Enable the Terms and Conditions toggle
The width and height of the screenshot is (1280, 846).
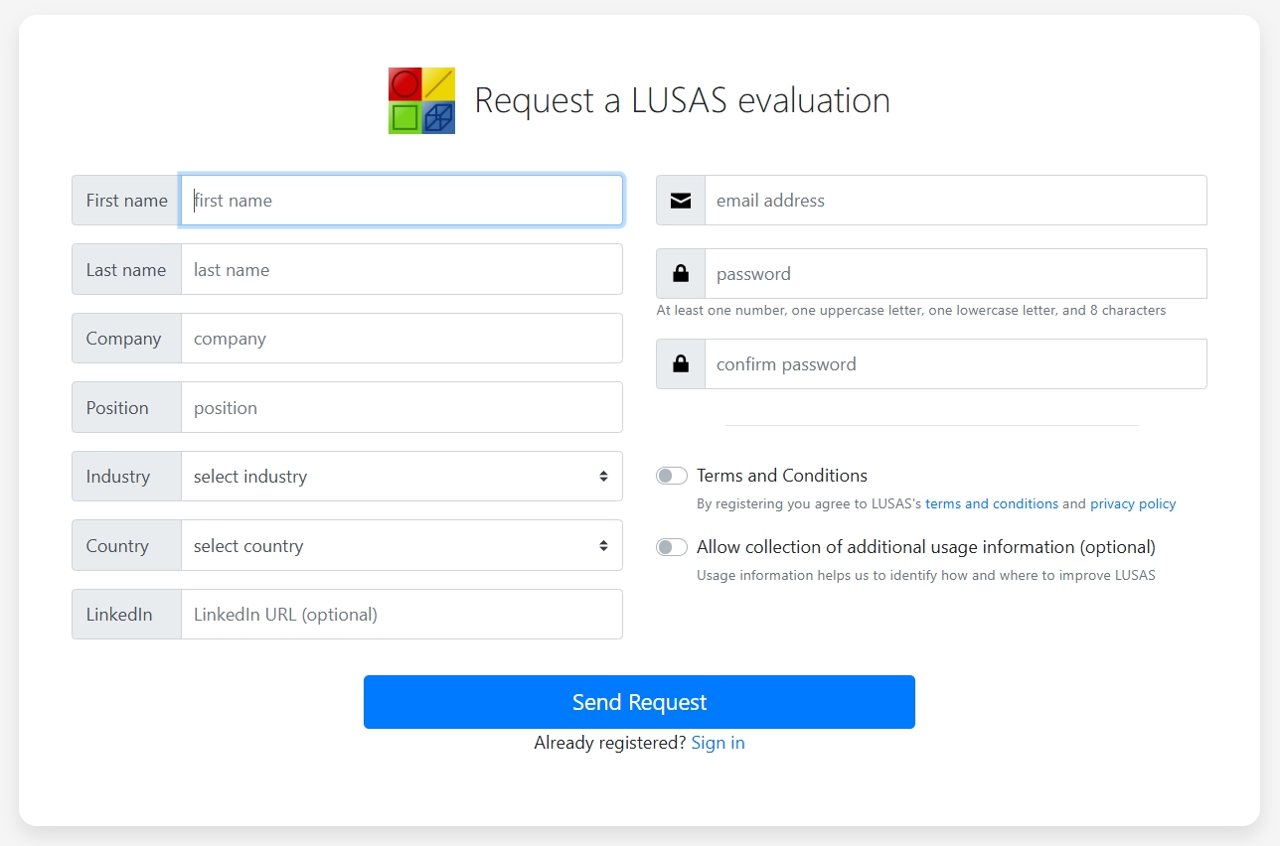click(672, 476)
